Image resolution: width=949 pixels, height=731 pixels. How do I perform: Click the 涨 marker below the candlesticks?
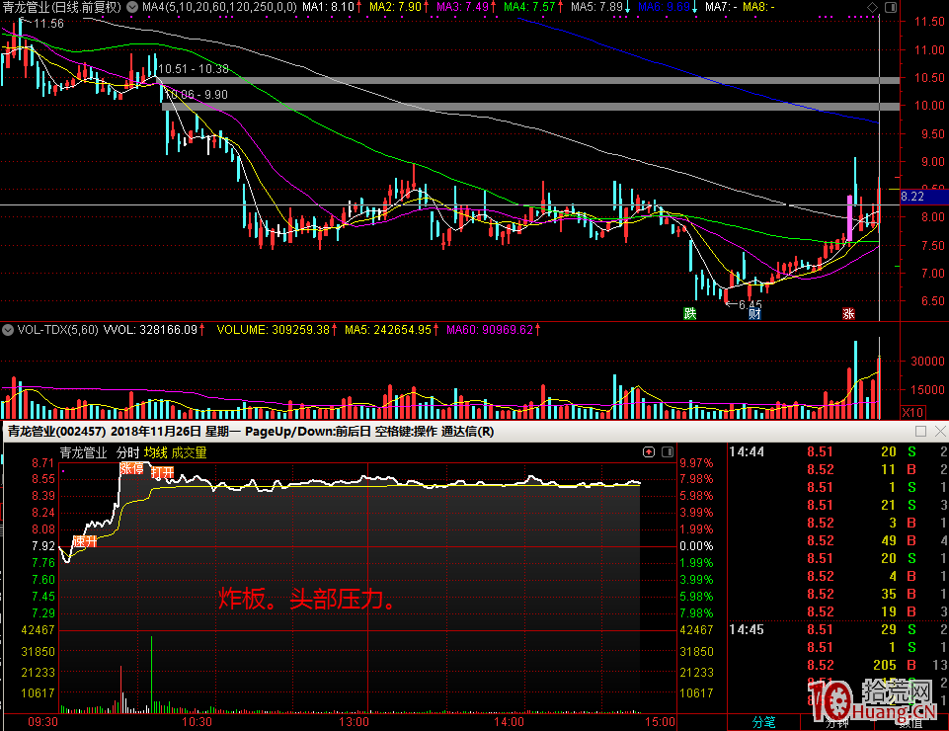(x=847, y=314)
